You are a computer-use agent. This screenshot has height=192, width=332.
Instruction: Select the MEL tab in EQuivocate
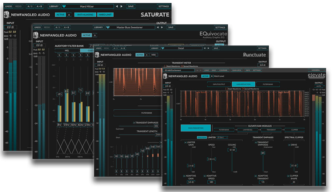pos(67,51)
